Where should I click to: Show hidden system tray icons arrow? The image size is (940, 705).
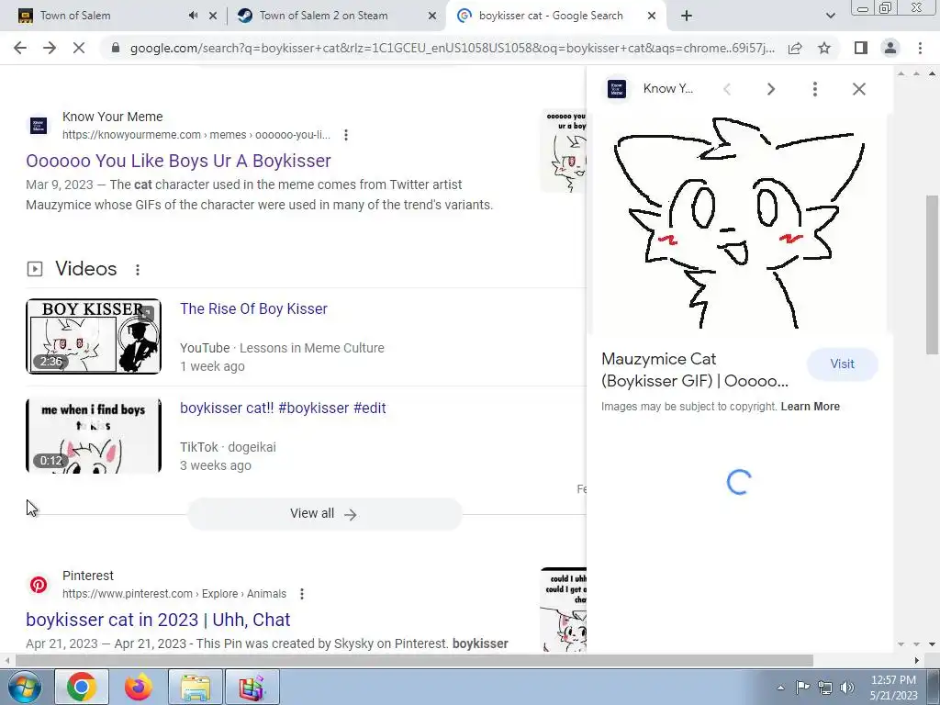pos(780,688)
